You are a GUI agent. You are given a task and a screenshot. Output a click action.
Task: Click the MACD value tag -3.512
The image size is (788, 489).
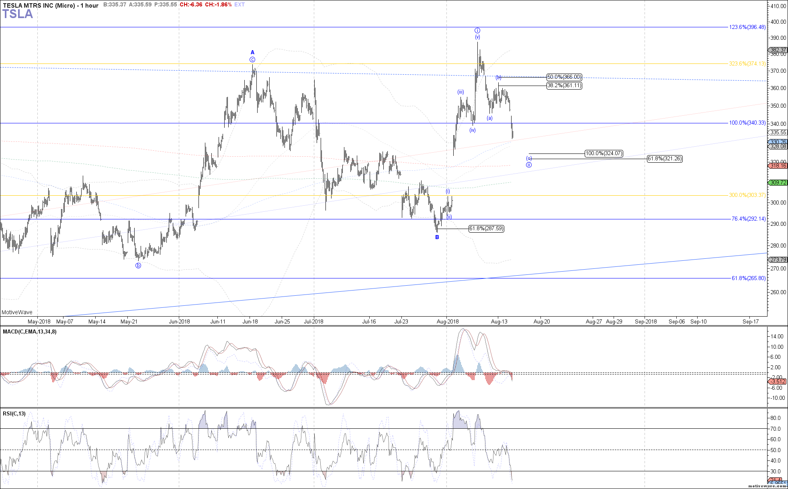click(778, 381)
